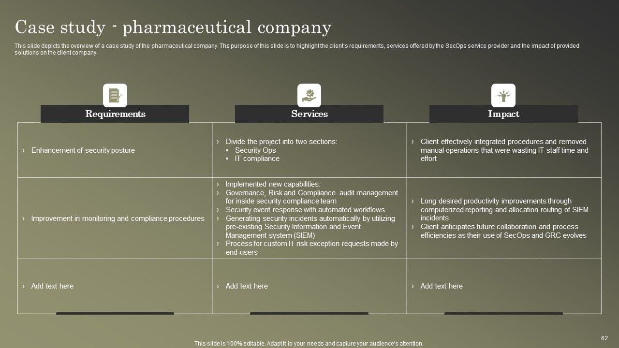
Task: Click 'Implemented new capabilities:' bullet text
Action: tap(273, 184)
